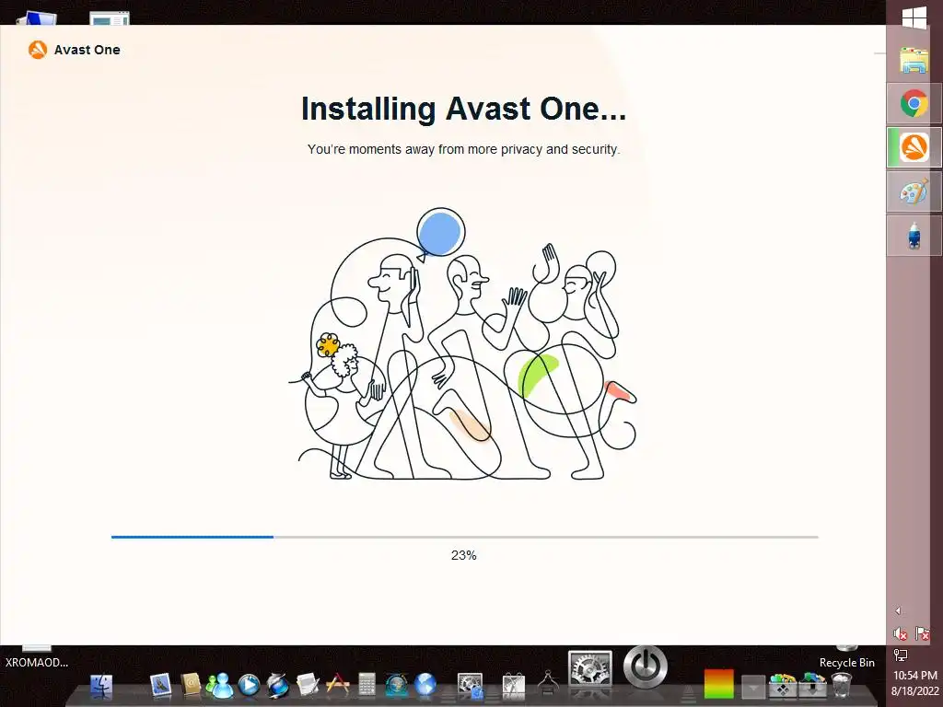
Task: Open the network status tray icon
Action: click(901, 655)
